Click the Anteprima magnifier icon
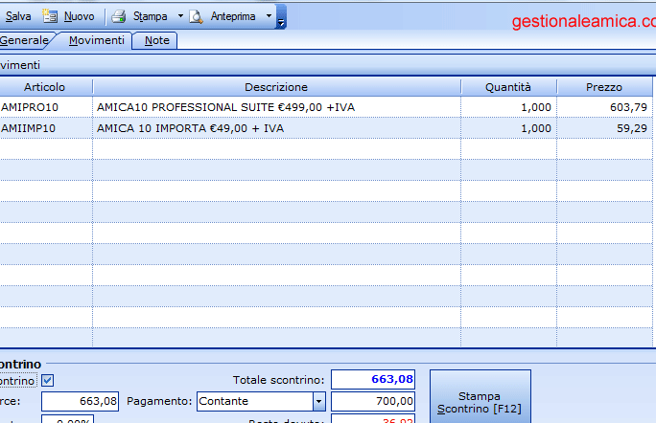Screen dimensions: 656x423 click(x=196, y=16)
